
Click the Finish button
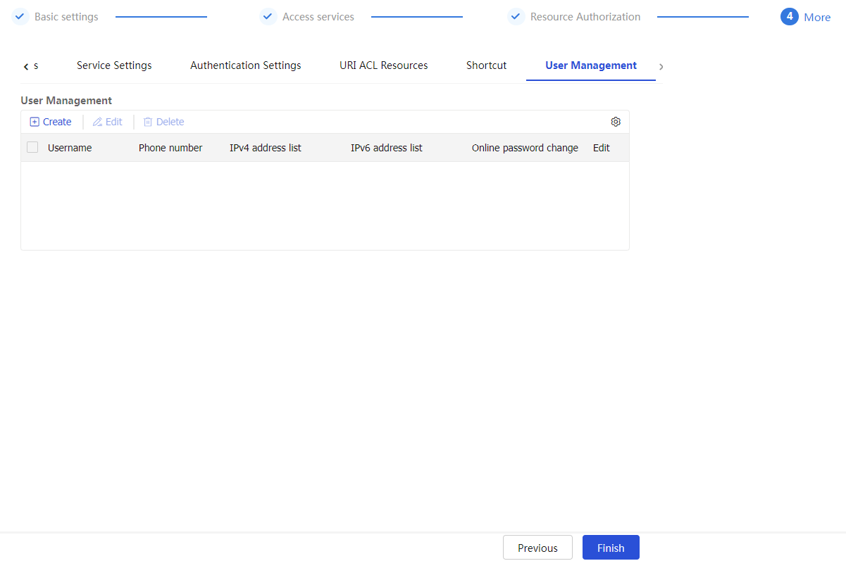[611, 548]
